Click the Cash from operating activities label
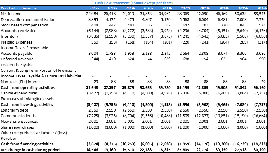The height and width of the screenshot is (153, 268). 28,87
